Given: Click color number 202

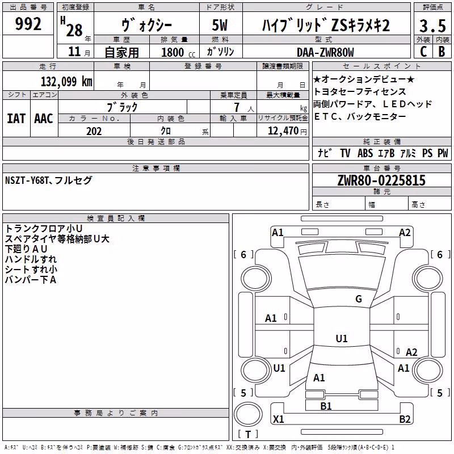Looking at the screenshot, I should tap(94, 131).
